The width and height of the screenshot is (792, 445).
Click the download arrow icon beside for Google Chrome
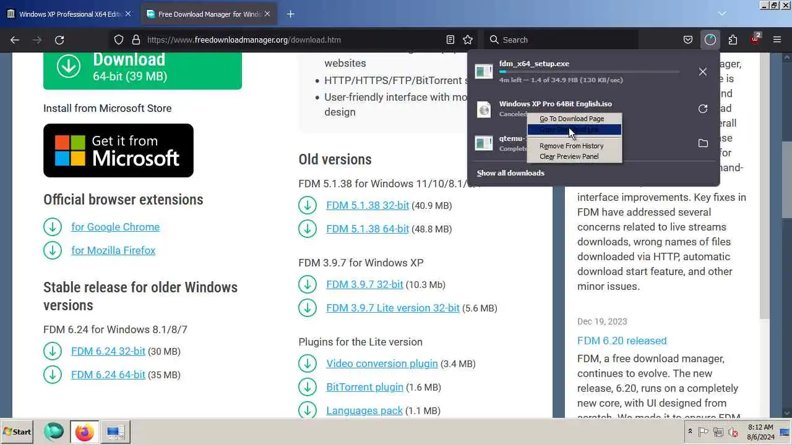click(x=53, y=227)
